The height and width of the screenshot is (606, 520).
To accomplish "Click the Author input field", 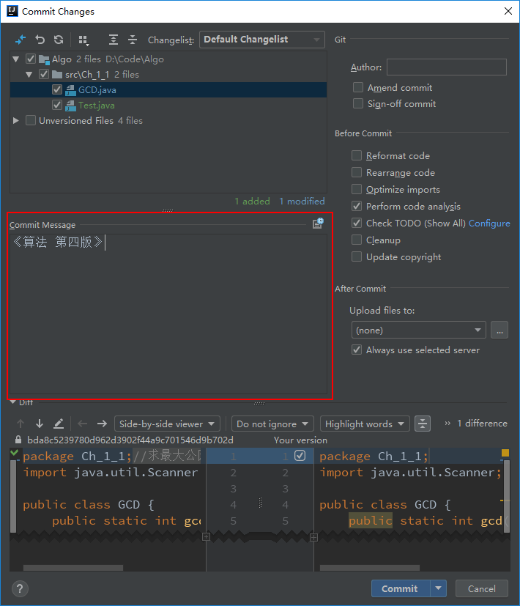I will (446, 67).
